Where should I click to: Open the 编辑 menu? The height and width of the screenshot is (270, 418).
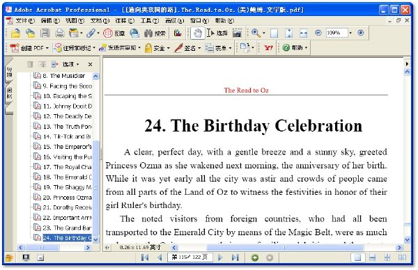click(x=50, y=20)
